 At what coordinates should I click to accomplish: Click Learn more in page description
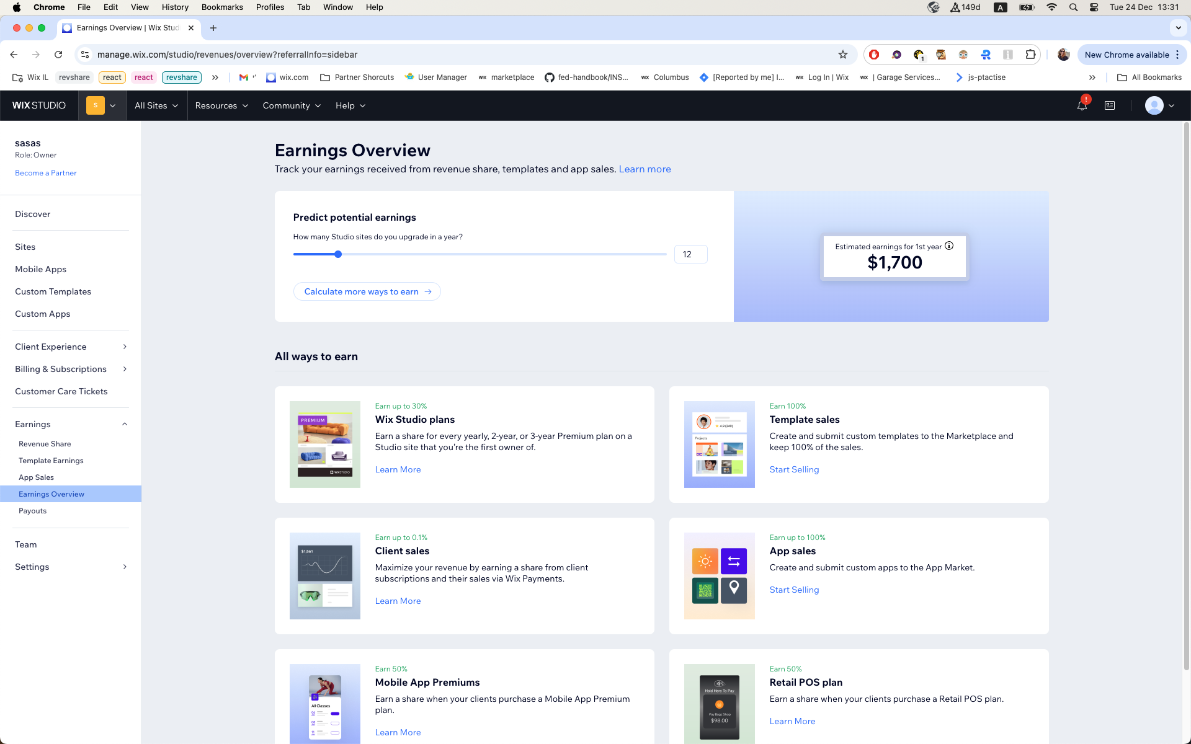coord(645,169)
